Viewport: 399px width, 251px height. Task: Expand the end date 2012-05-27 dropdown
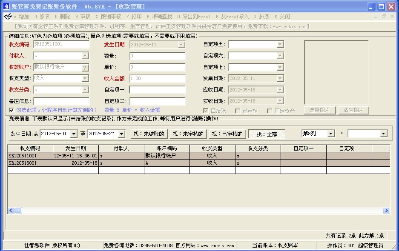click(121, 134)
